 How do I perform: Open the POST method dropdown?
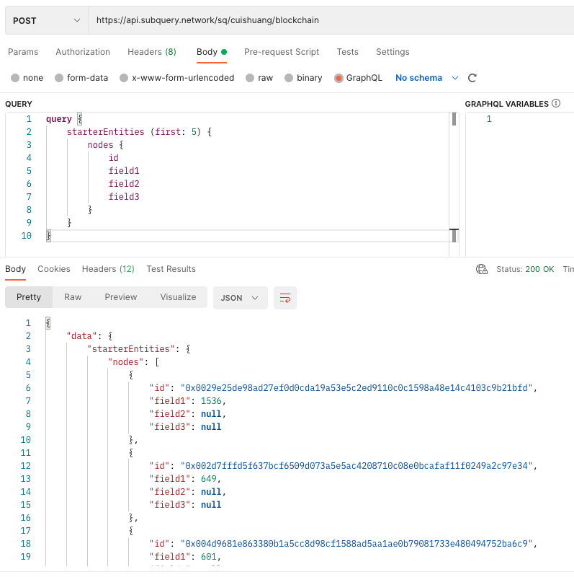tap(47, 20)
